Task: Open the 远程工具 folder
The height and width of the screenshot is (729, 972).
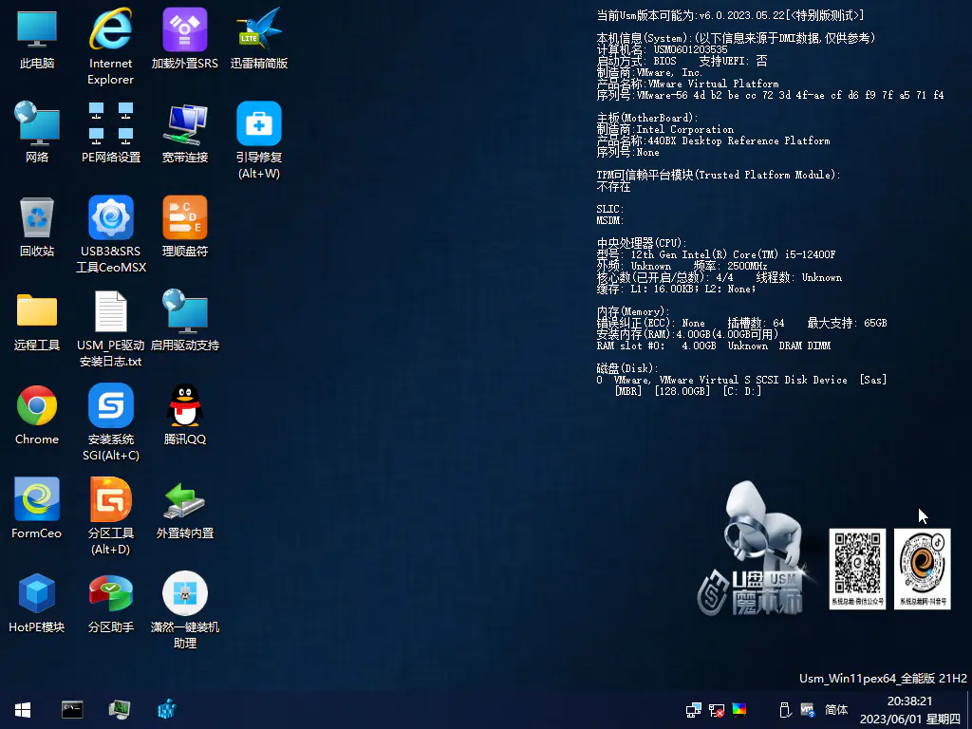Action: pos(37,312)
